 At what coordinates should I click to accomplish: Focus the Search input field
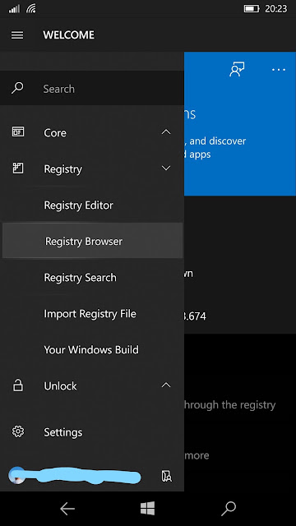[92, 89]
